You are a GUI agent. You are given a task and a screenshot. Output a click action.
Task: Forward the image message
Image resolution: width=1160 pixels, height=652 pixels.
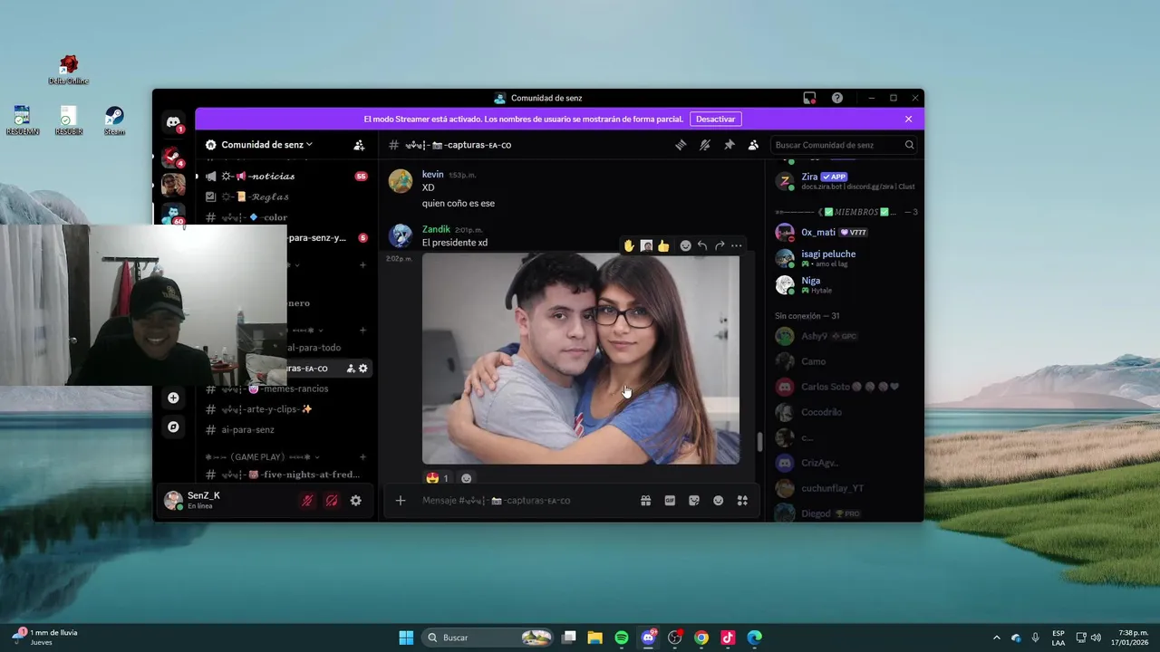click(720, 245)
